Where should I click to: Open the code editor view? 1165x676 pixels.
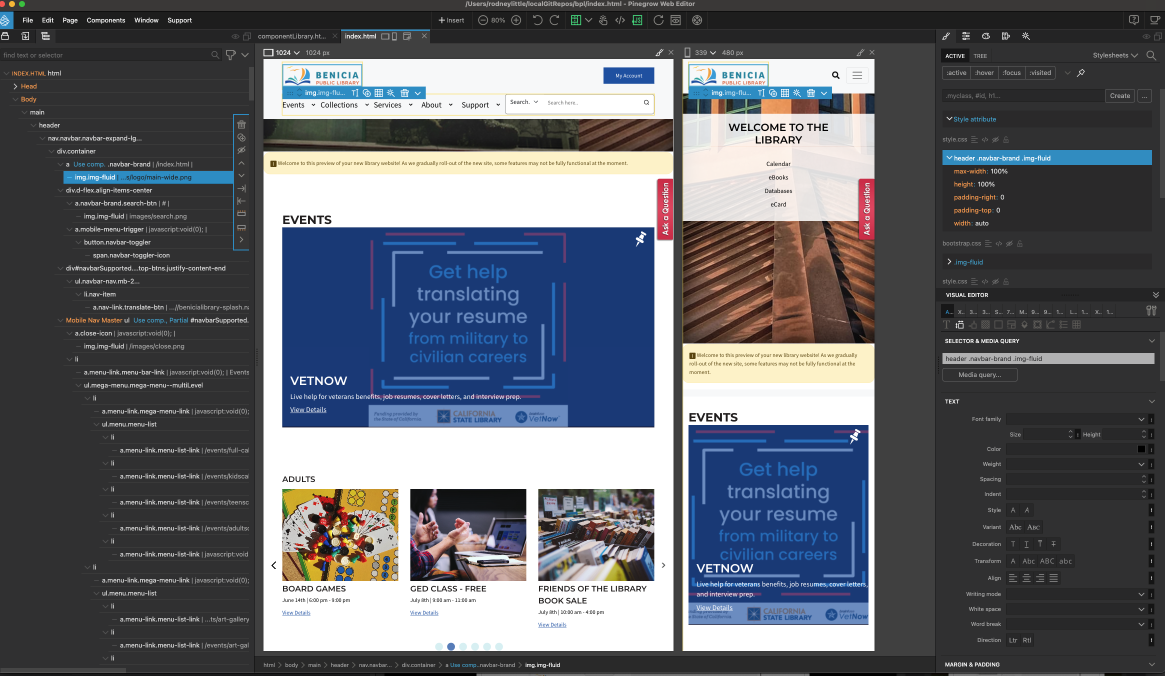[620, 20]
